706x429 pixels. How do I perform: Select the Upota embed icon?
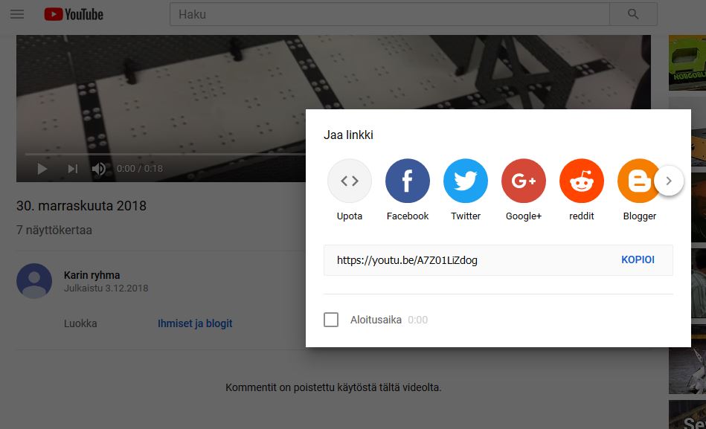coord(350,181)
